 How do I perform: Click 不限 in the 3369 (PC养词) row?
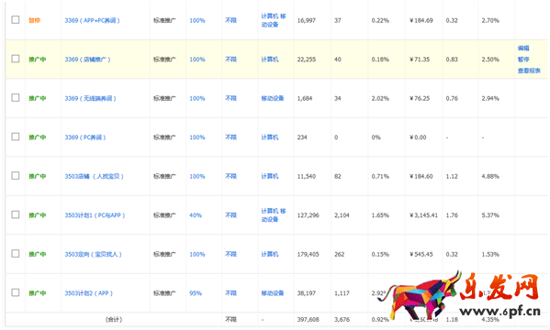click(230, 137)
